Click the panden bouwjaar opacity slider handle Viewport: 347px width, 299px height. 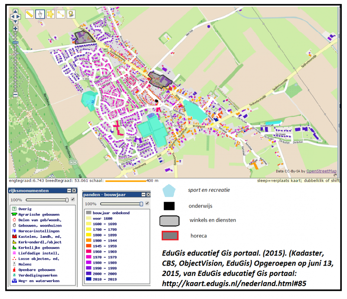coord(141,204)
